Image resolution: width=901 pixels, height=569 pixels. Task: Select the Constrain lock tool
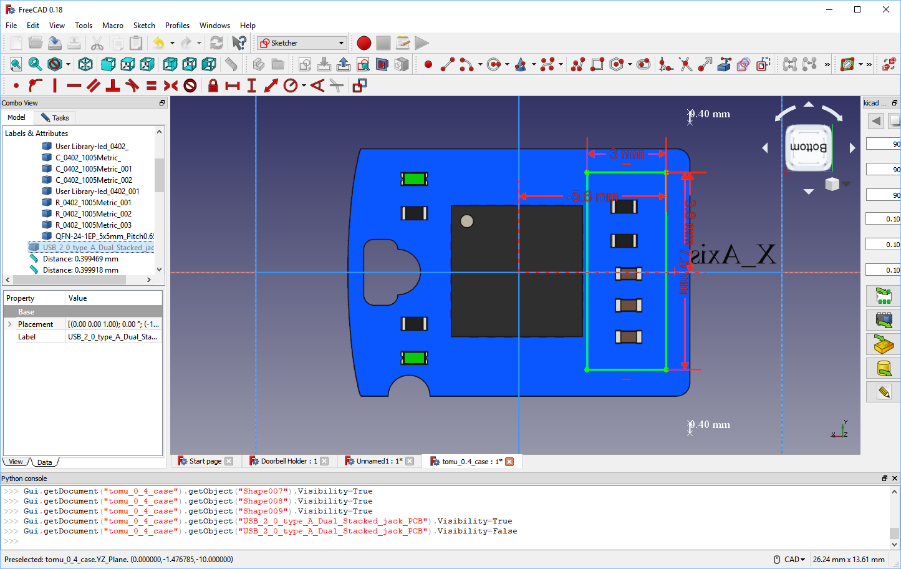coord(212,85)
